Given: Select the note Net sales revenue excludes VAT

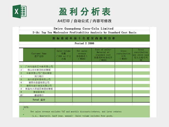Looking at the screenshot, I should pos(76,112).
